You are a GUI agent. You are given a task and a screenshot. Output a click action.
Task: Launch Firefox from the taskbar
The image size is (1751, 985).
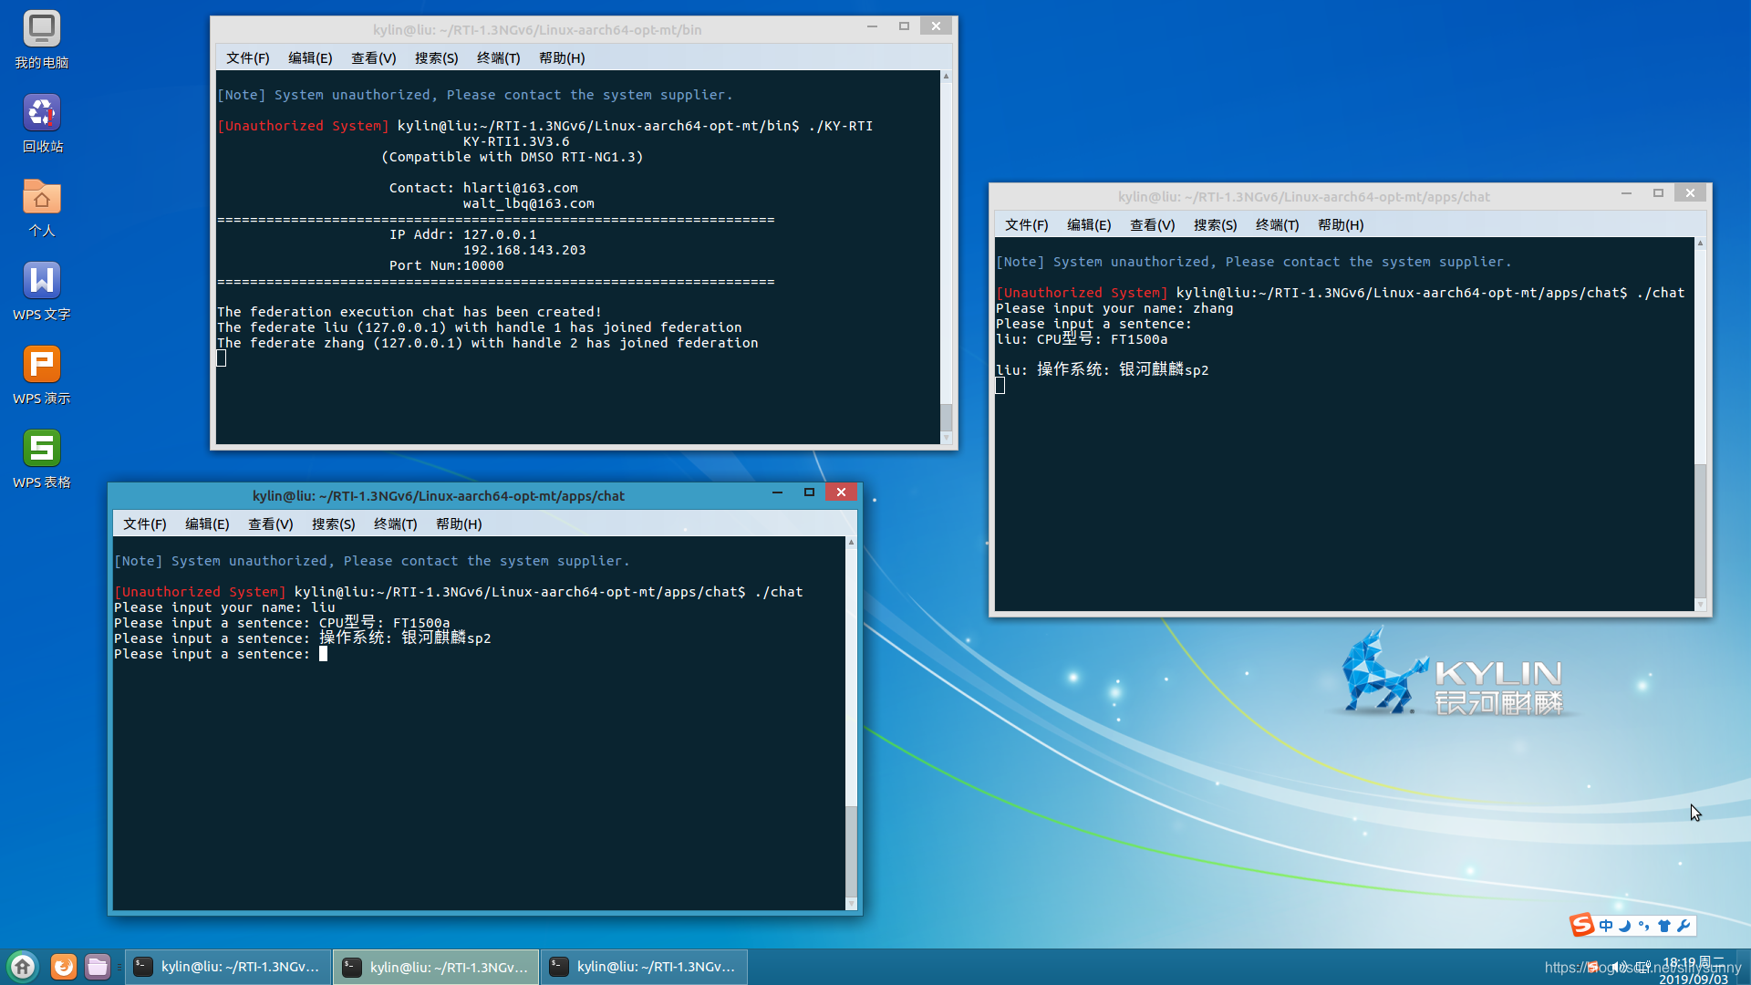pyautogui.click(x=63, y=967)
